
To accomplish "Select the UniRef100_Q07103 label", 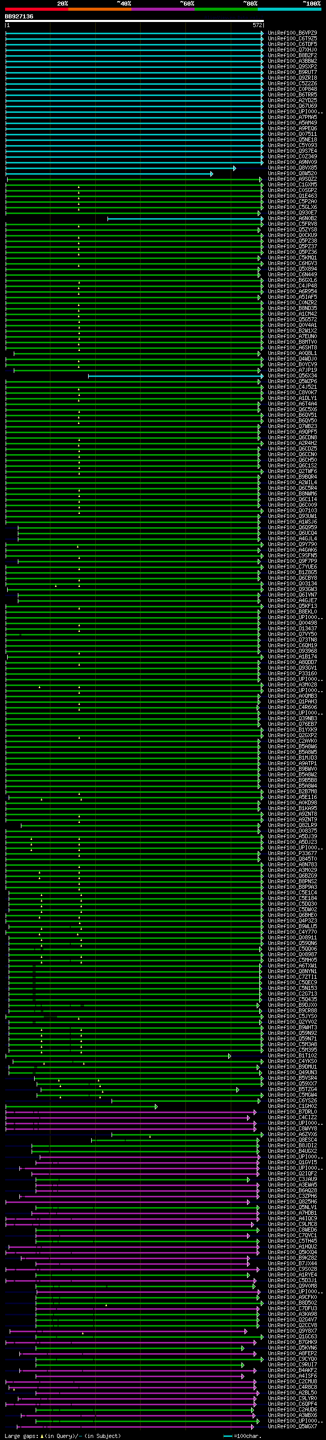I will pyautogui.click(x=292, y=510).
